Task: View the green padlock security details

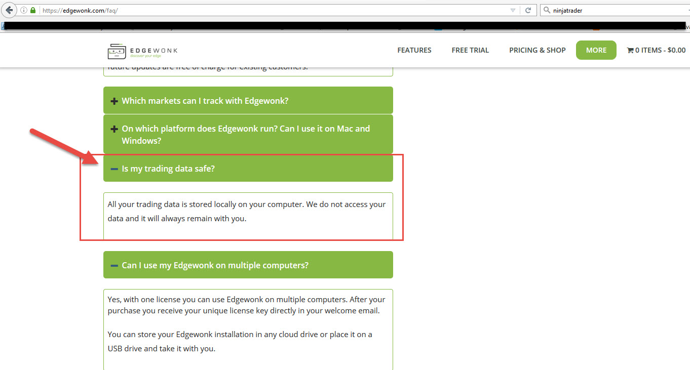Action: (33, 10)
